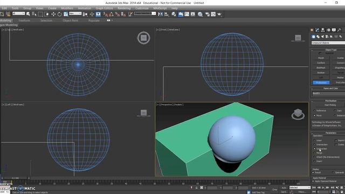Screen dimensions: 345x194
Task: Select Shapes category in Create panel
Action: click(318, 37)
